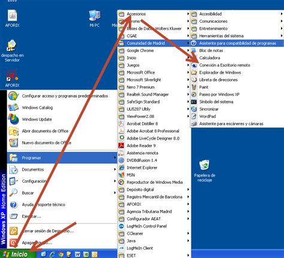Expand the Accesorios submenu arrow
The width and height of the screenshot is (284, 258).
(188, 14)
